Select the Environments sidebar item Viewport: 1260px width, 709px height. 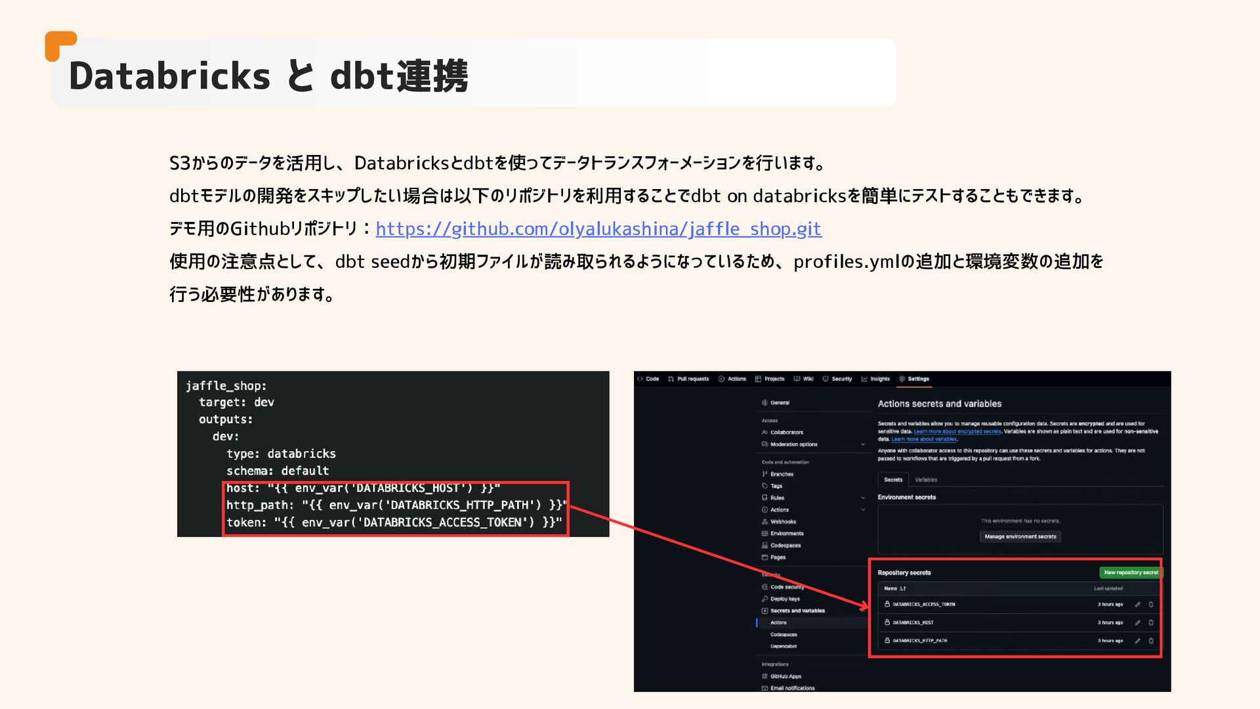(786, 533)
